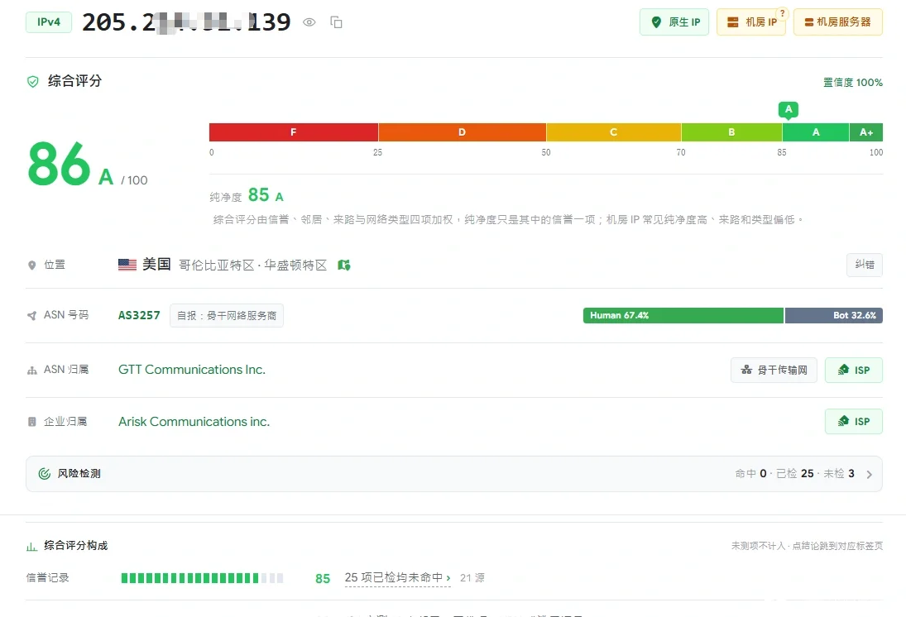Click the 信誉记录 progress bar
Screen dimensions: 906x617
[x=202, y=578]
